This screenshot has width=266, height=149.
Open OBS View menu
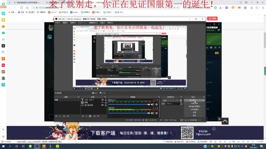(73, 23)
